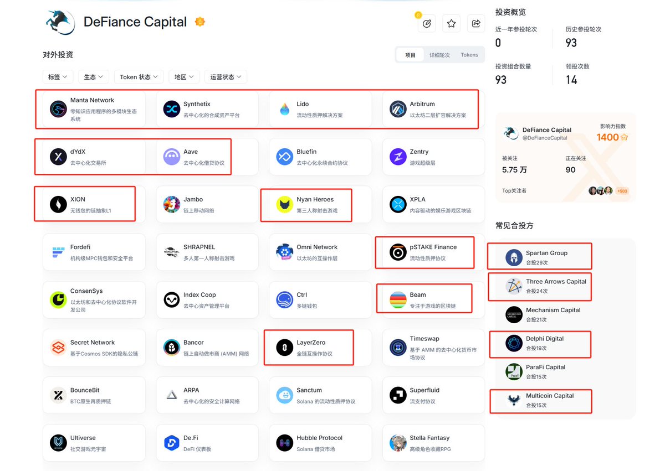The height and width of the screenshot is (471, 665).
Task: Click the BounceBit project name
Action: click(85, 390)
